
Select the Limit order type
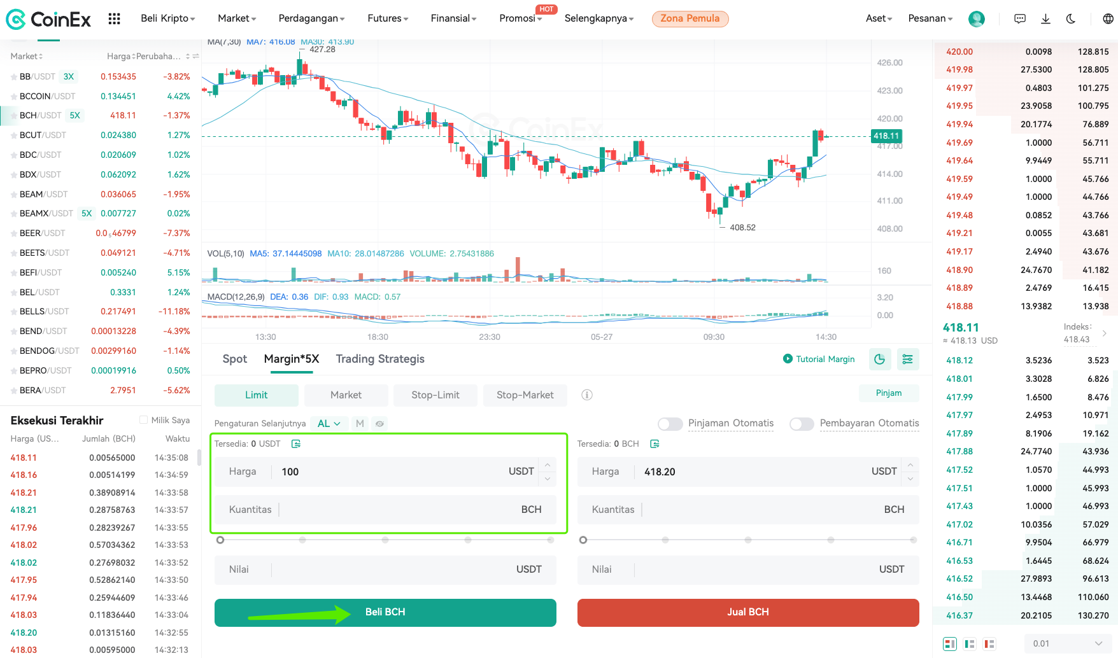pyautogui.click(x=257, y=395)
